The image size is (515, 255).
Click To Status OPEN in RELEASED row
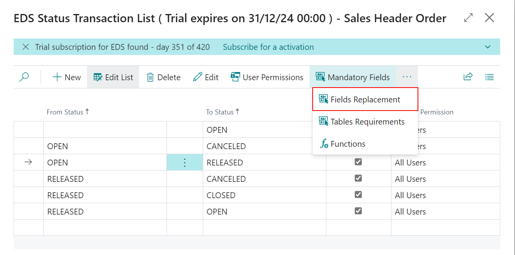pos(264,211)
